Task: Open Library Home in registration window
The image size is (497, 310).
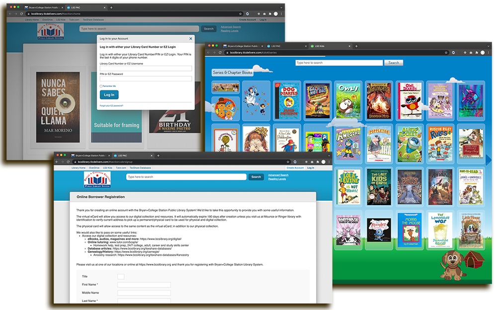Action: [x=79, y=168]
